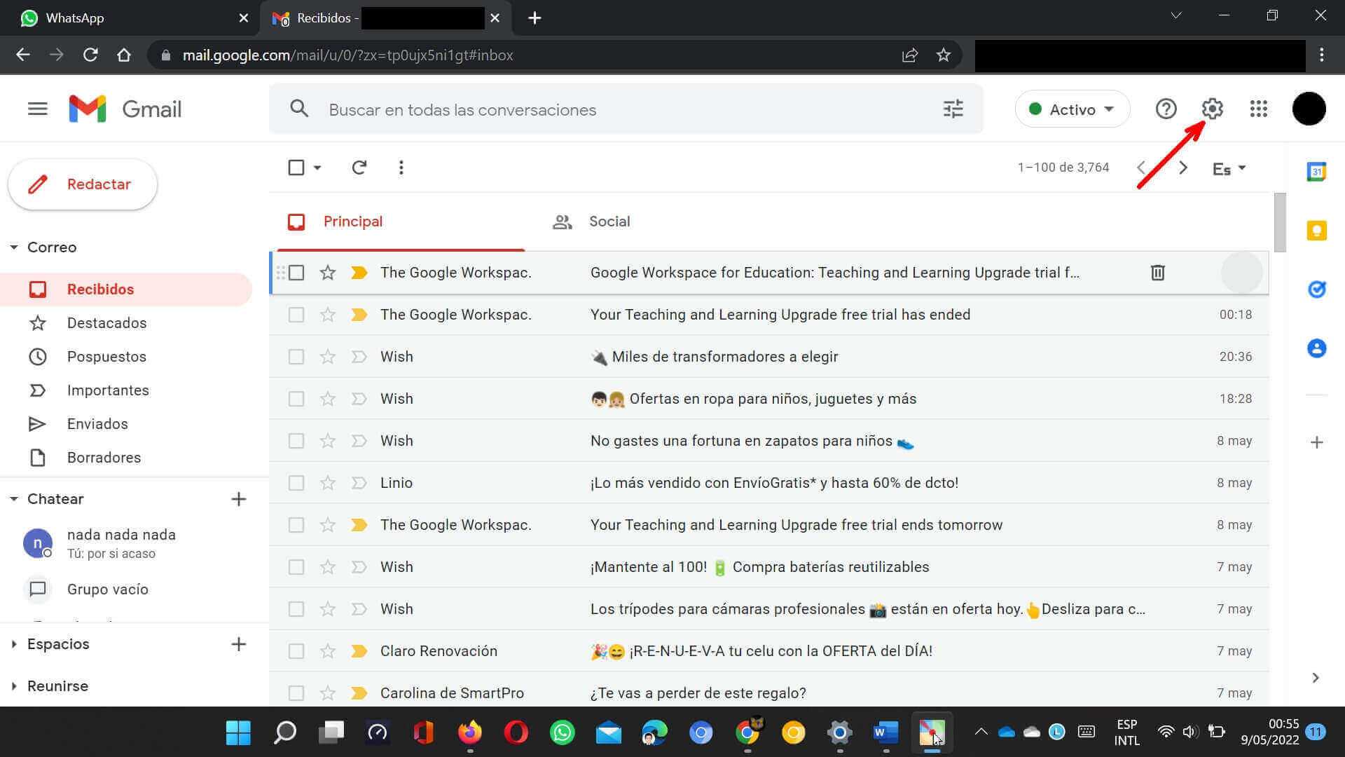Star the 'Ofertas en ropa para niños' email

point(327,399)
